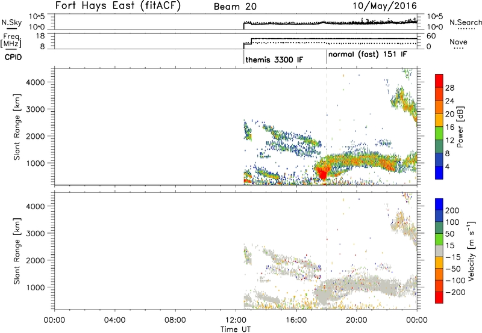The width and height of the screenshot is (482, 333).
Task: Click the 'Beam 20' label
Action: tap(235, 7)
